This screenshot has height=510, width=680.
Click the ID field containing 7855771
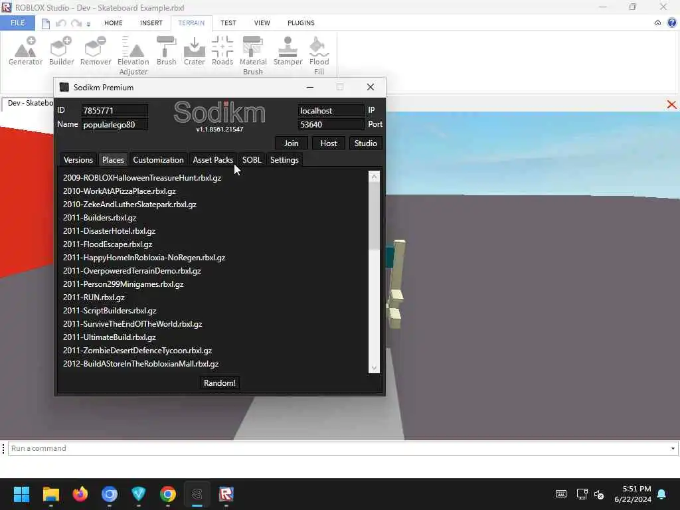point(114,111)
